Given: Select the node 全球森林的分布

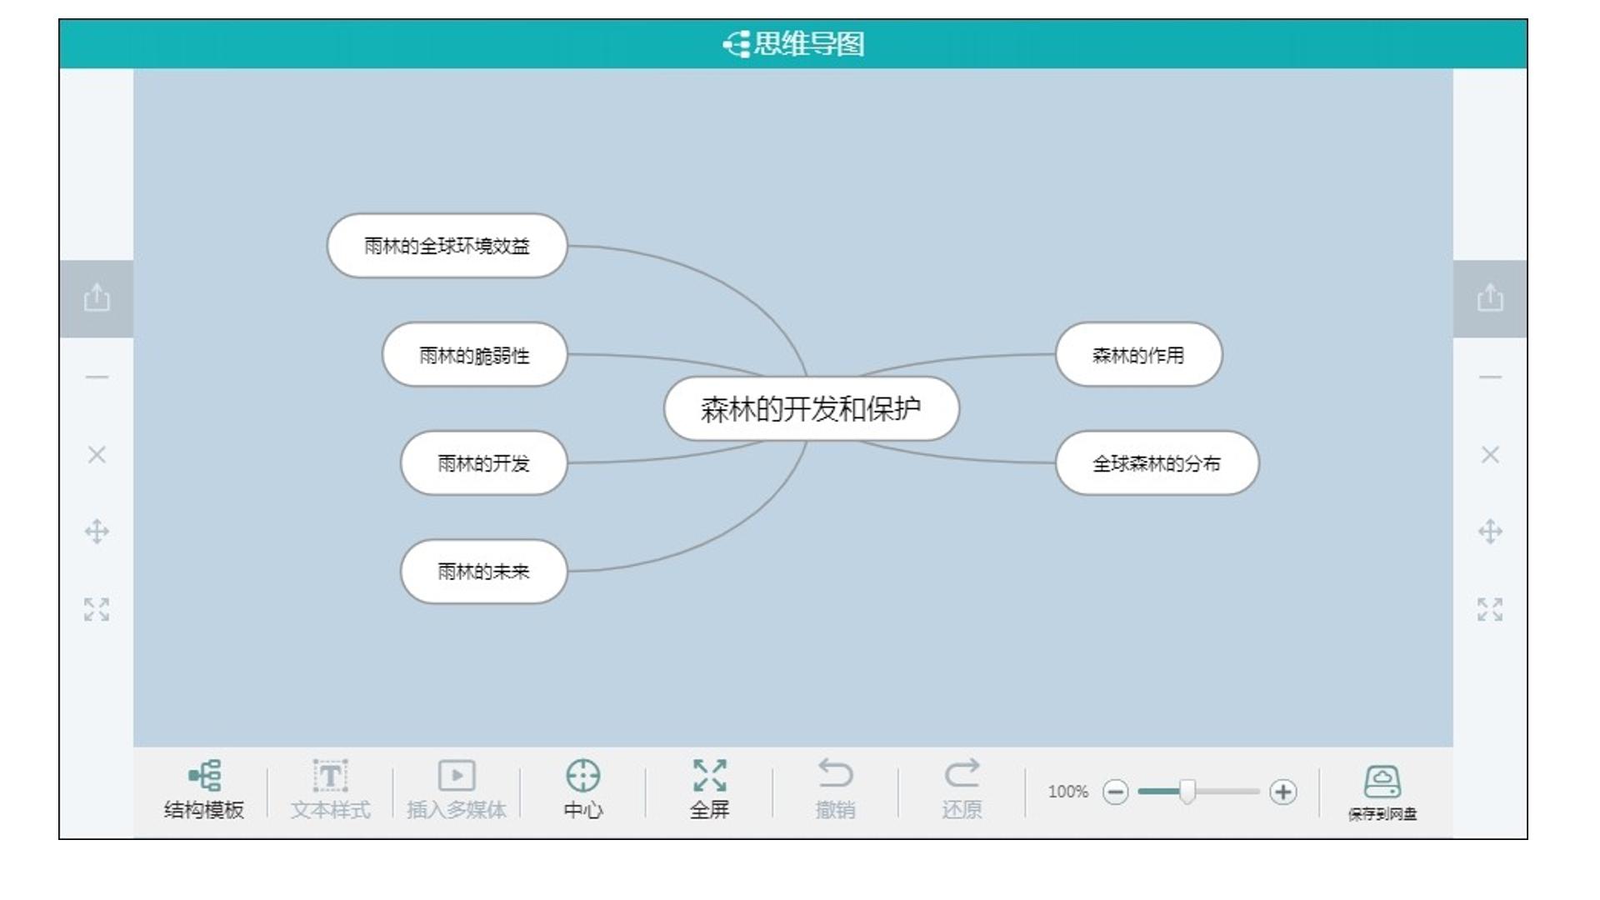Looking at the screenshot, I should pyautogui.click(x=1157, y=463).
